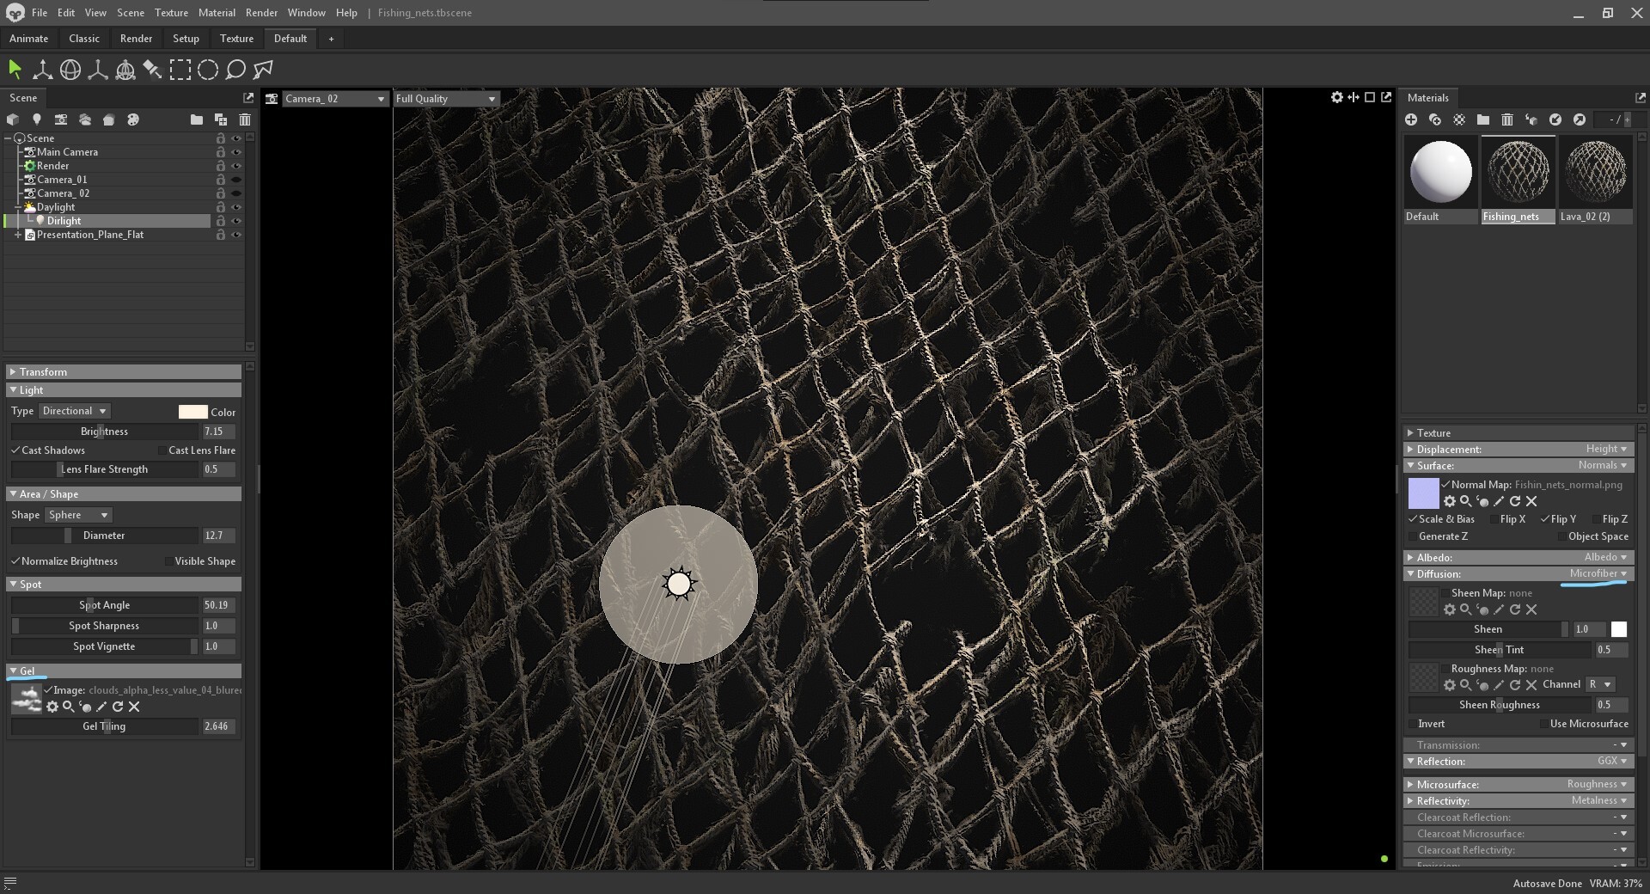
Task: Open the Camera_02 viewport camera dropdown
Action: point(334,99)
